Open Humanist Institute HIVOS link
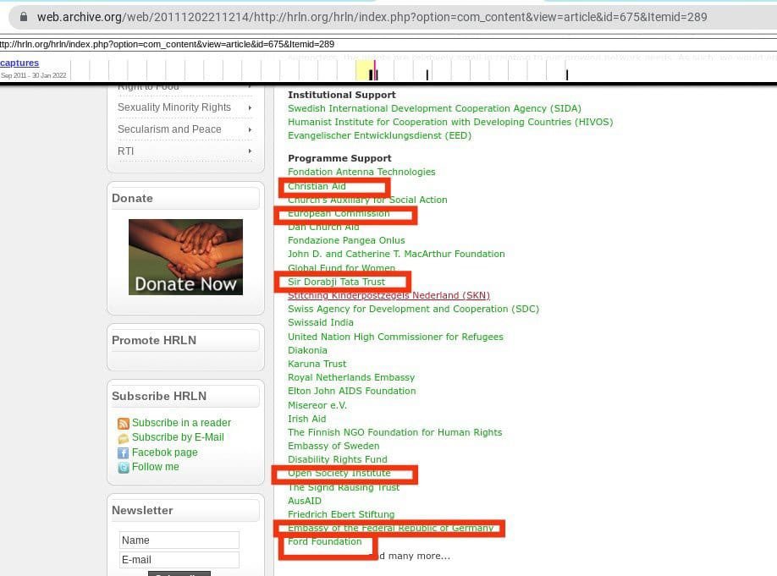Screen dimensions: 777x576 450,122
